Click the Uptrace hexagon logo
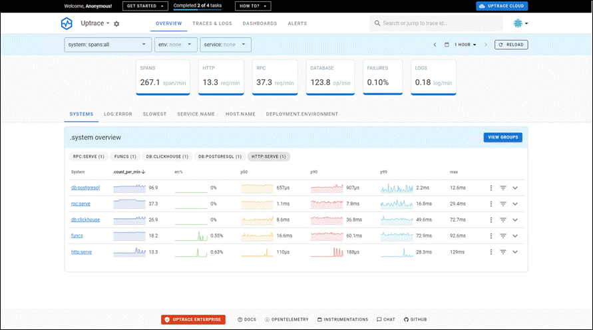Viewport: 593px width, 330px height. pos(67,23)
